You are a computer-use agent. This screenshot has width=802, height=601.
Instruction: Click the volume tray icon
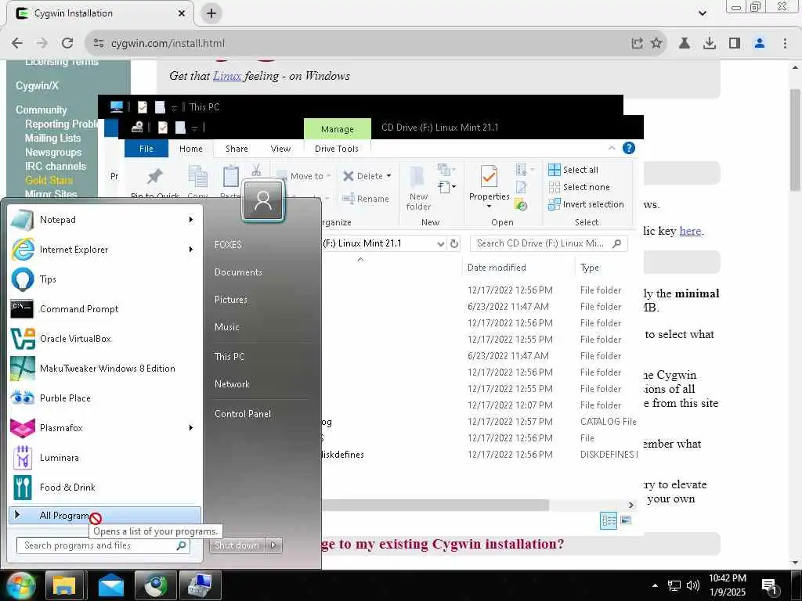[x=692, y=585]
